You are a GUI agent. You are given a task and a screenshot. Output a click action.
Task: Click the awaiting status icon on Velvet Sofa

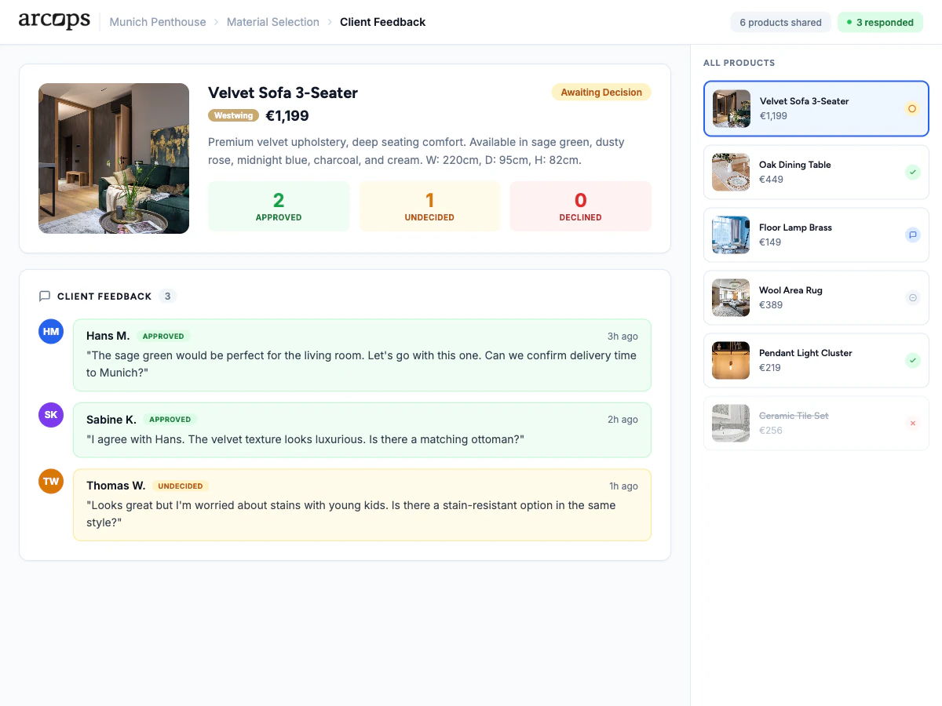point(912,109)
